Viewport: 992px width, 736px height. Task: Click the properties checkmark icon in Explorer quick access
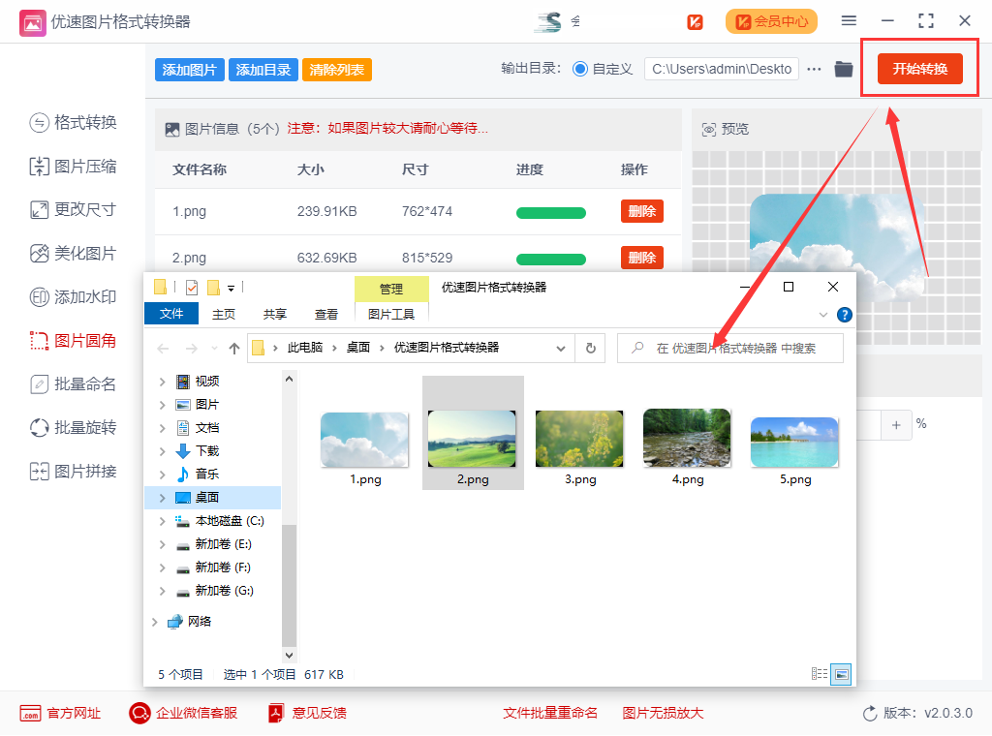[192, 288]
